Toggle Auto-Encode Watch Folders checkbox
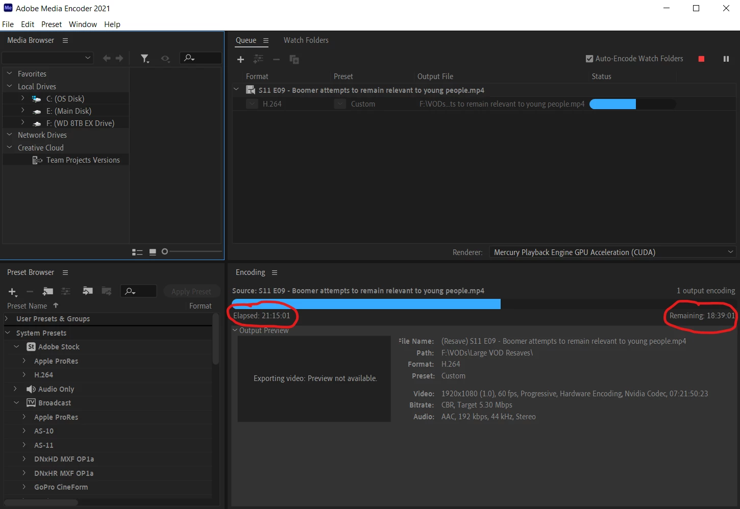The height and width of the screenshot is (509, 740). point(589,59)
